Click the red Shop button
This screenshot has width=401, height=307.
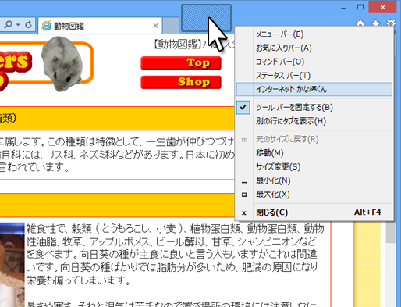pyautogui.click(x=181, y=82)
